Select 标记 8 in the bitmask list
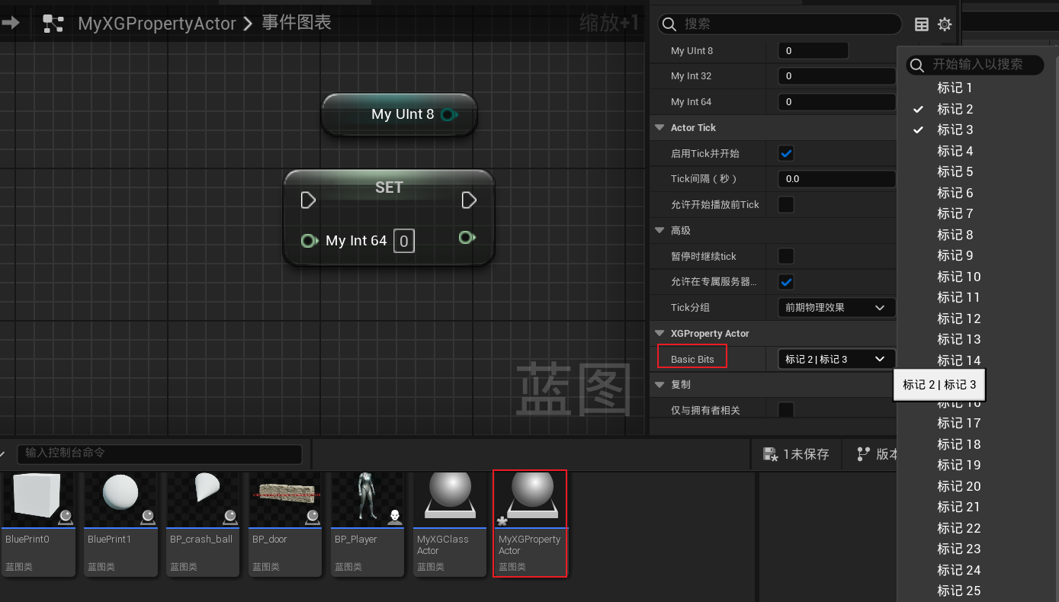This screenshot has width=1059, height=602. 955,235
